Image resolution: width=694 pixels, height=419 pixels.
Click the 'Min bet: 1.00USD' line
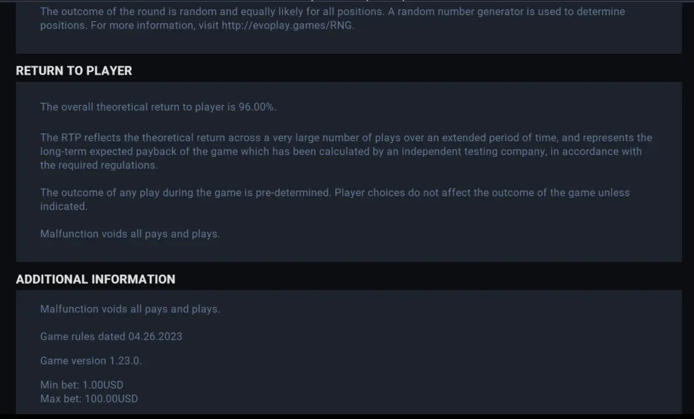click(x=82, y=385)
